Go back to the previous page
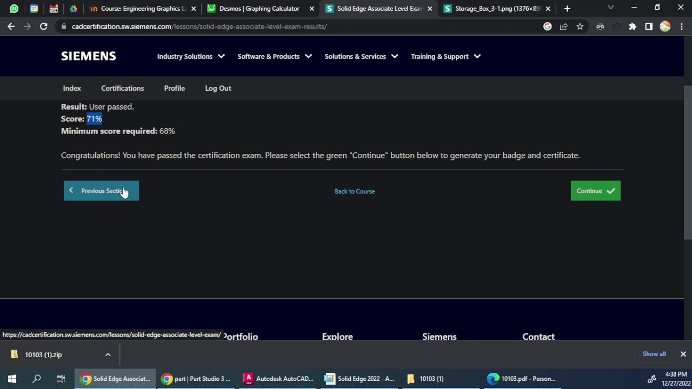This screenshot has width=692, height=389. [x=11, y=26]
